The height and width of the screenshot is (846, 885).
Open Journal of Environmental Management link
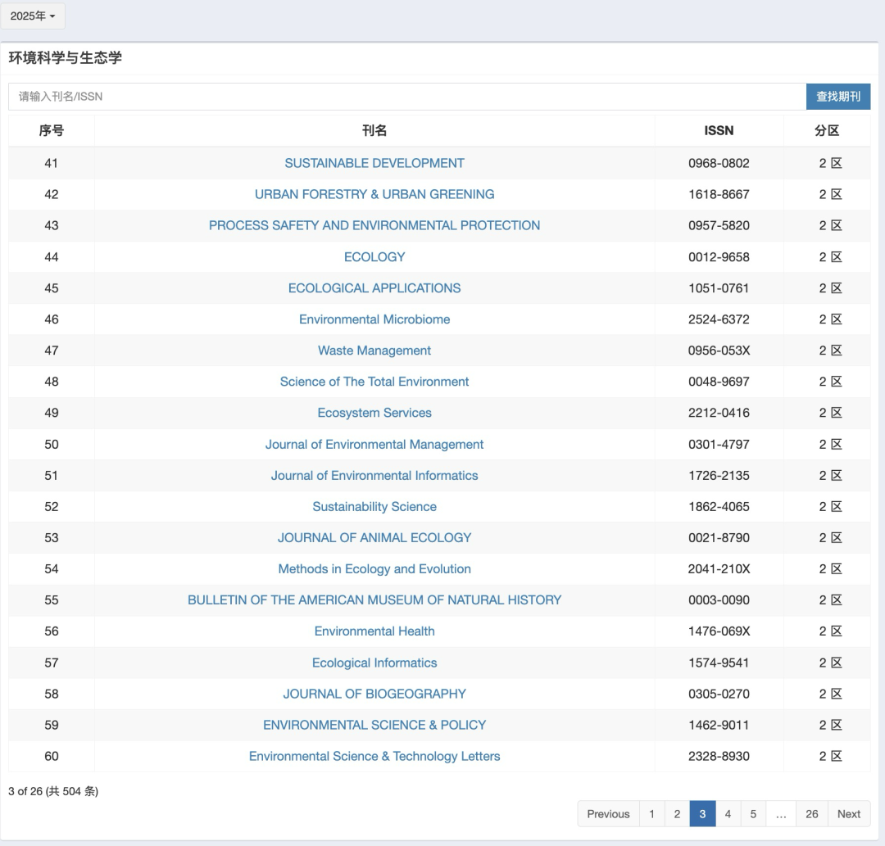[x=374, y=444]
